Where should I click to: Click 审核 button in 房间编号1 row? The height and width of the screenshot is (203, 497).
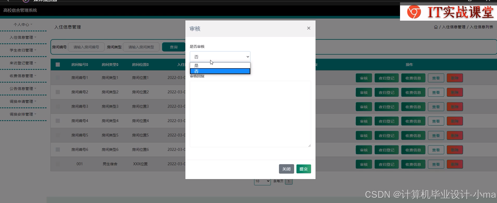pos(364,78)
